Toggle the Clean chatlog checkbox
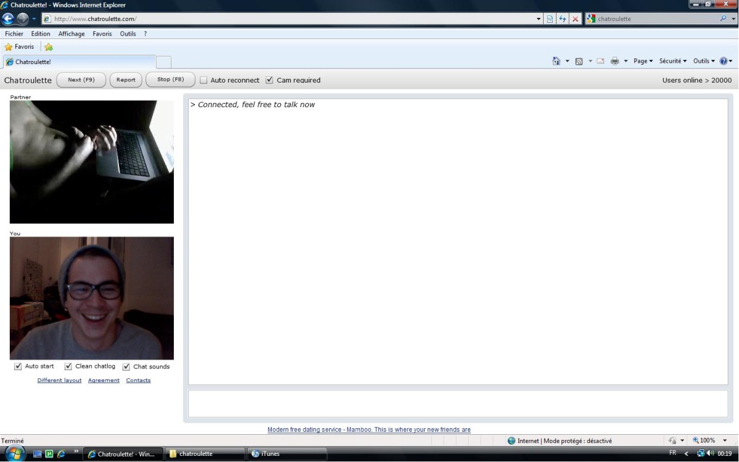This screenshot has height=462, width=739. pos(68,367)
